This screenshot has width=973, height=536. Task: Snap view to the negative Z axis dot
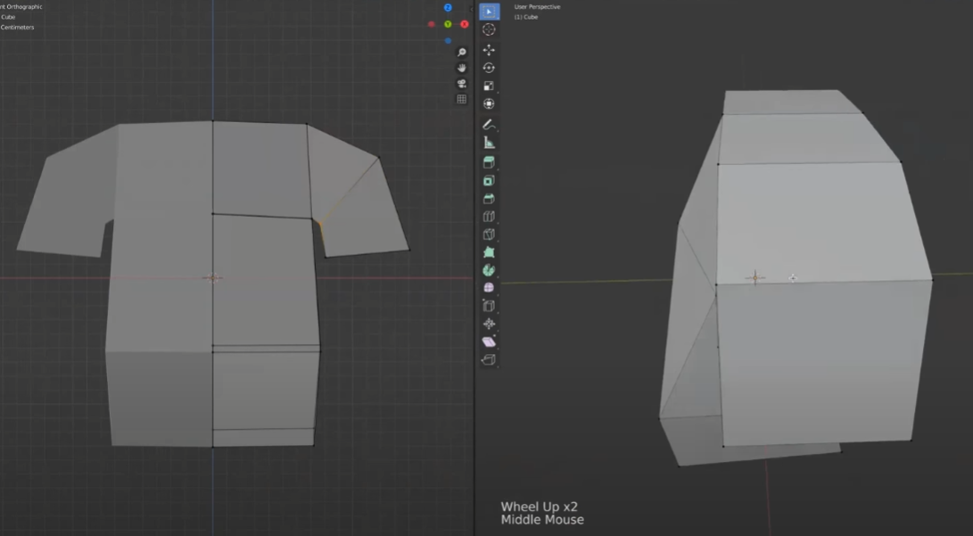click(x=448, y=41)
